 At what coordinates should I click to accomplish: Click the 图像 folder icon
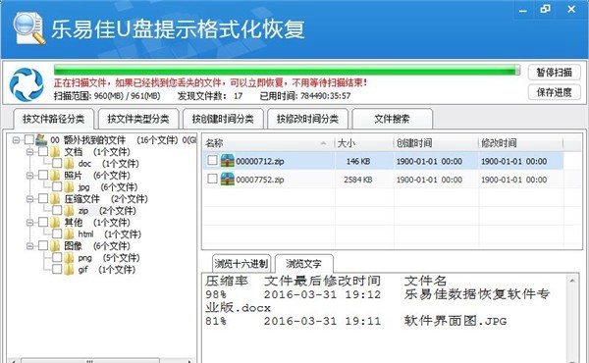[x=55, y=246]
